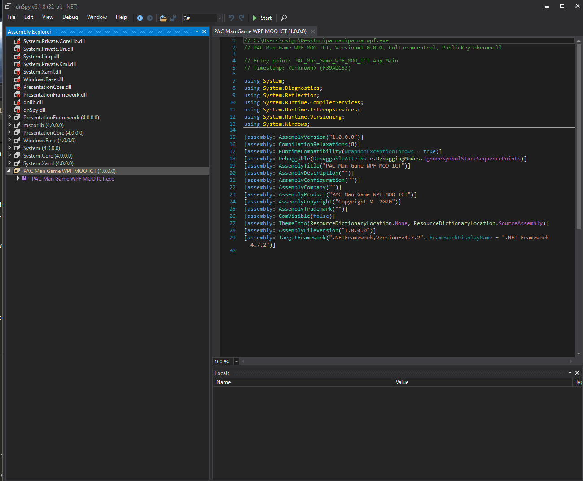Select System.Linq.dll in the tree
The width and height of the screenshot is (583, 481).
pos(41,57)
